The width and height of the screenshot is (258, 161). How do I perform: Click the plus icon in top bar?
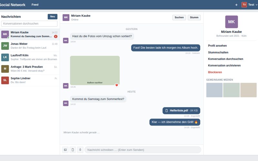tap(236, 5)
